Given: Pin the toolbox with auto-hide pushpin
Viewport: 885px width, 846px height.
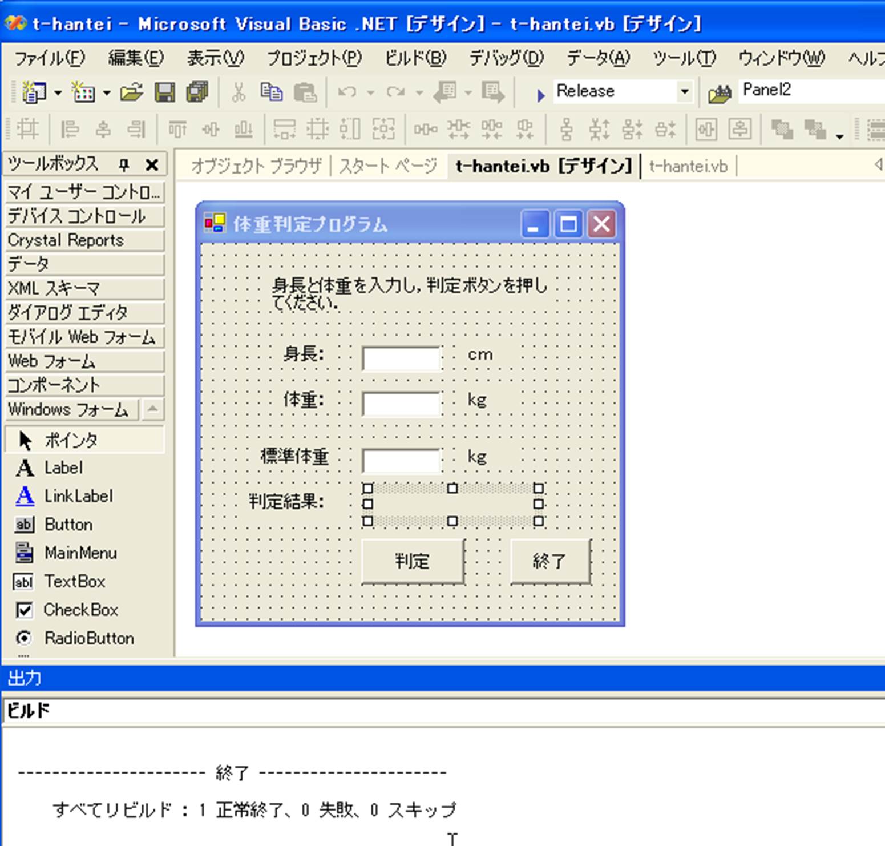Looking at the screenshot, I should [x=124, y=166].
